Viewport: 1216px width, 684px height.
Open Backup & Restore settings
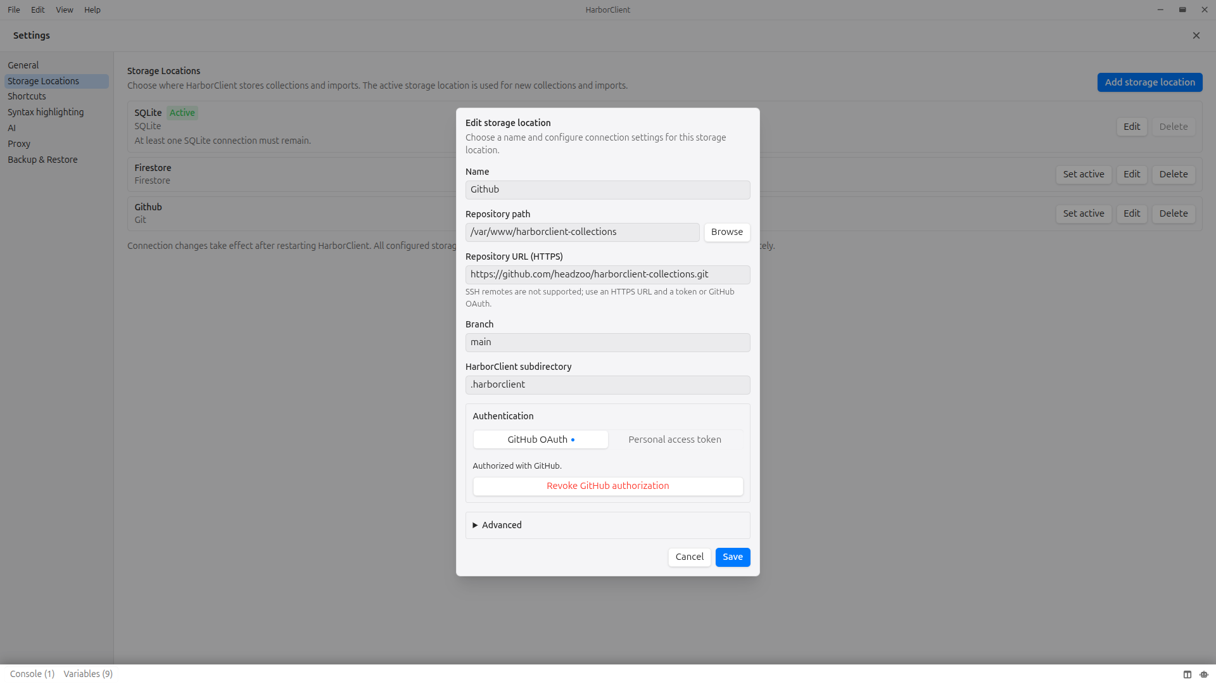click(56, 160)
